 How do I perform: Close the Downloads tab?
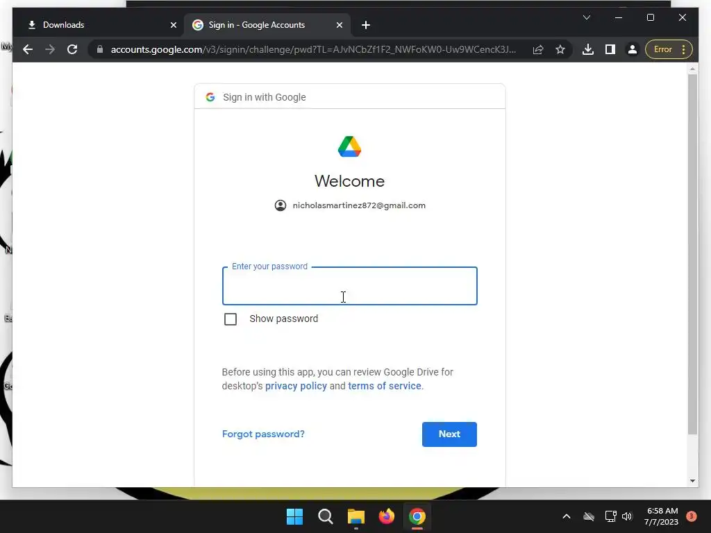(x=173, y=25)
